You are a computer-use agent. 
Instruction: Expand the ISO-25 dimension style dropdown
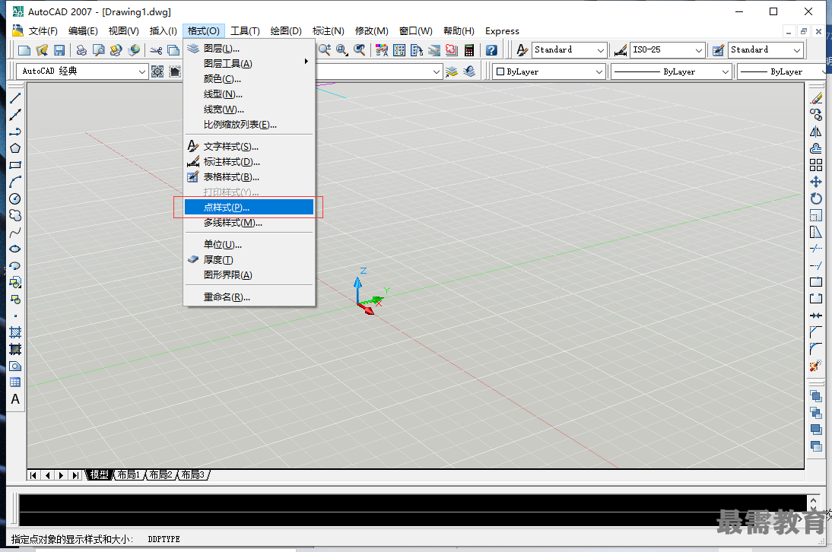tap(699, 50)
